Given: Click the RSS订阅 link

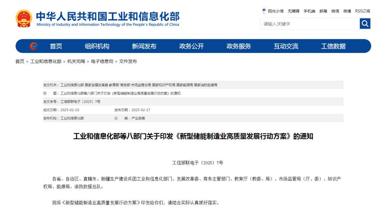Looking at the screenshot, I should [363, 11].
